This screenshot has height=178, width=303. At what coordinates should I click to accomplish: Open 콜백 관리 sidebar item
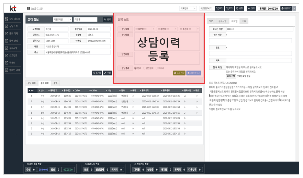tap(12, 41)
